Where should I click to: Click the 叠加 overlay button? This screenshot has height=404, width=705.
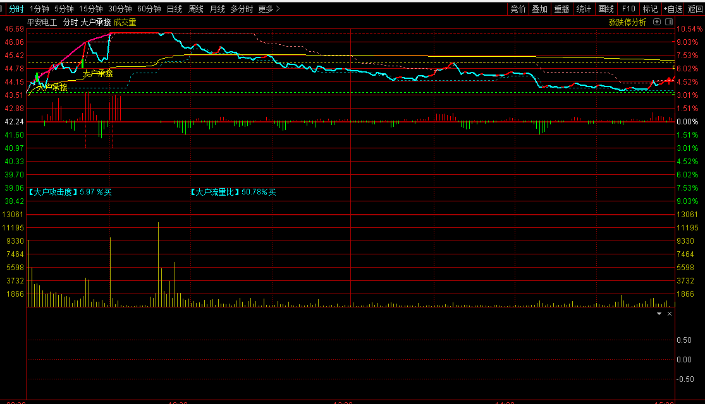[x=539, y=9]
